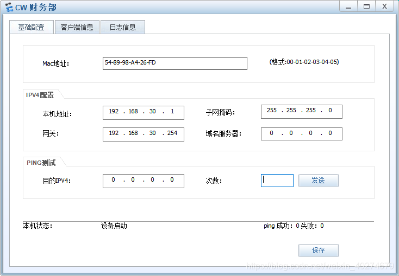The width and height of the screenshot is (399, 276).
Task: Click the 子网掩码 field
Action: (x=302, y=112)
